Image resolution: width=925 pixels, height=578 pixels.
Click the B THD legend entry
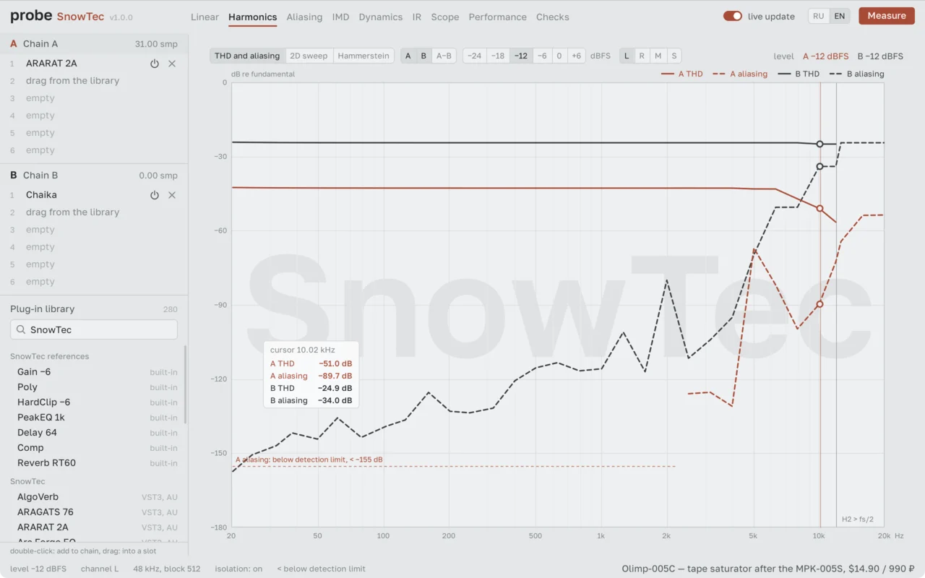click(799, 74)
